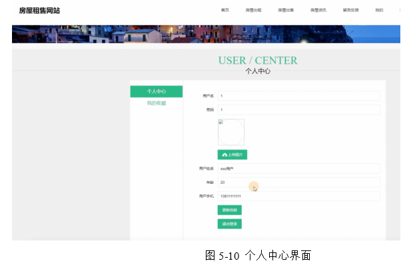Image resolution: width=415 pixels, height=265 pixels.
Task: Open the 房屋出售 sale menu item
Action: pyautogui.click(x=286, y=10)
